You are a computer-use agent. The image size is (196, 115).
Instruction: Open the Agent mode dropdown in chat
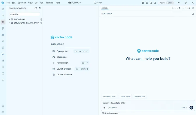coord(112,107)
